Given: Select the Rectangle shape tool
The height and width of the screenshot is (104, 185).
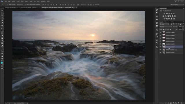Looking at the screenshot, I should coord(2,53).
